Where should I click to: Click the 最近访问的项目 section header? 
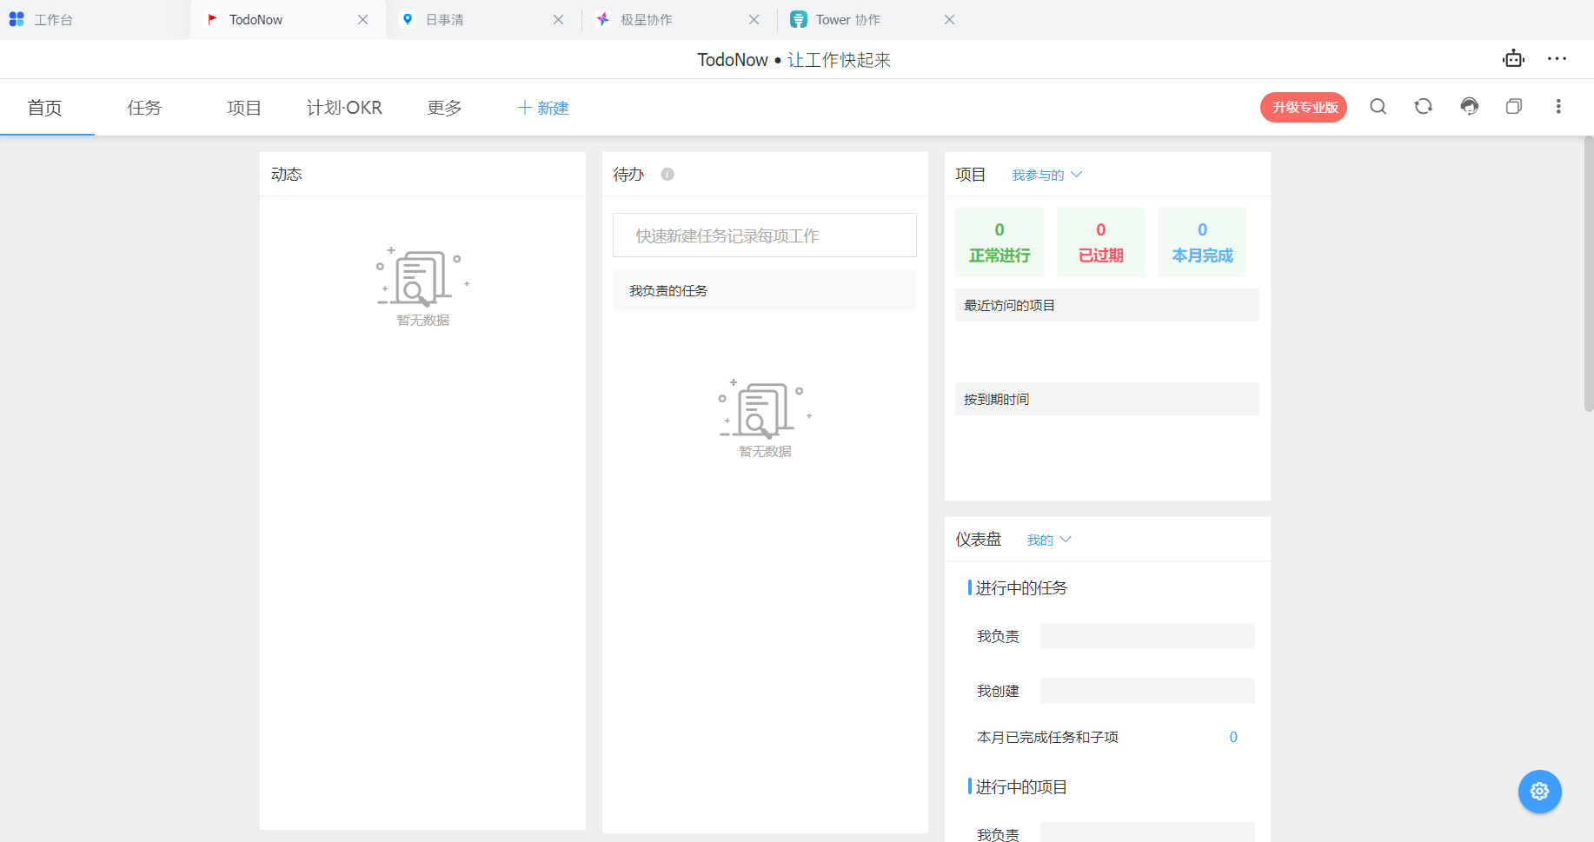pyautogui.click(x=1107, y=305)
